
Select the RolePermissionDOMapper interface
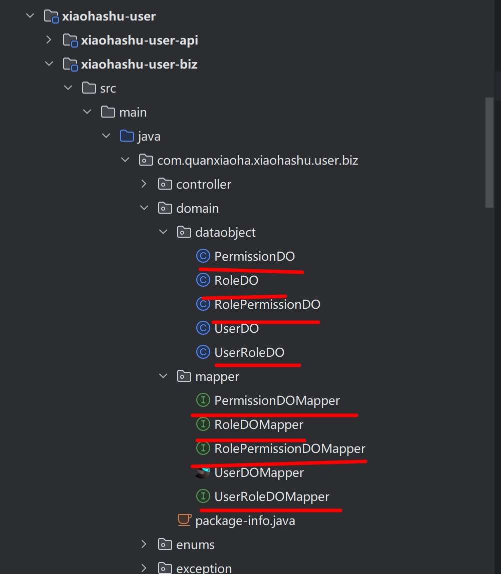pyautogui.click(x=290, y=449)
